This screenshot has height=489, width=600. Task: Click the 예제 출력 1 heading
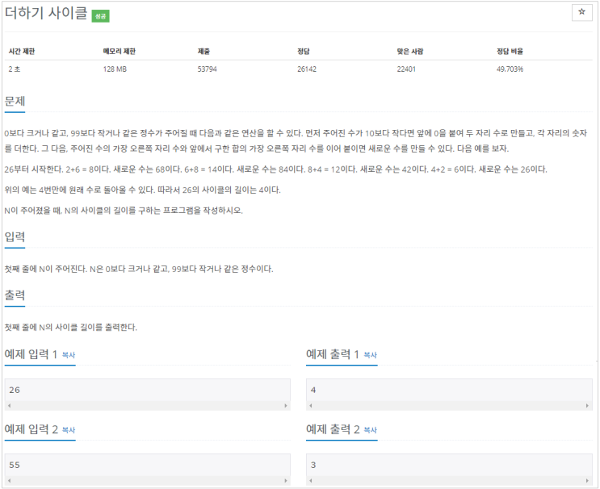[333, 354]
